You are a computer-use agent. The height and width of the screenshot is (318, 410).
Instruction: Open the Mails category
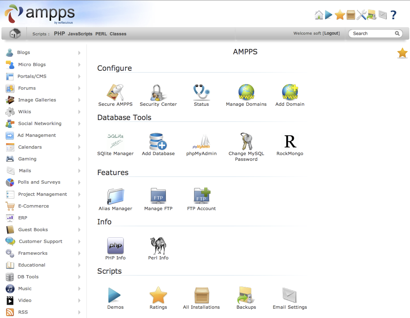pos(25,171)
